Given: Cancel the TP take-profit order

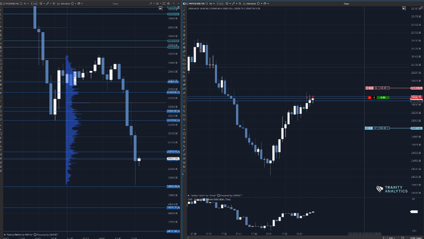Looking at the screenshot, I should click(x=366, y=128).
